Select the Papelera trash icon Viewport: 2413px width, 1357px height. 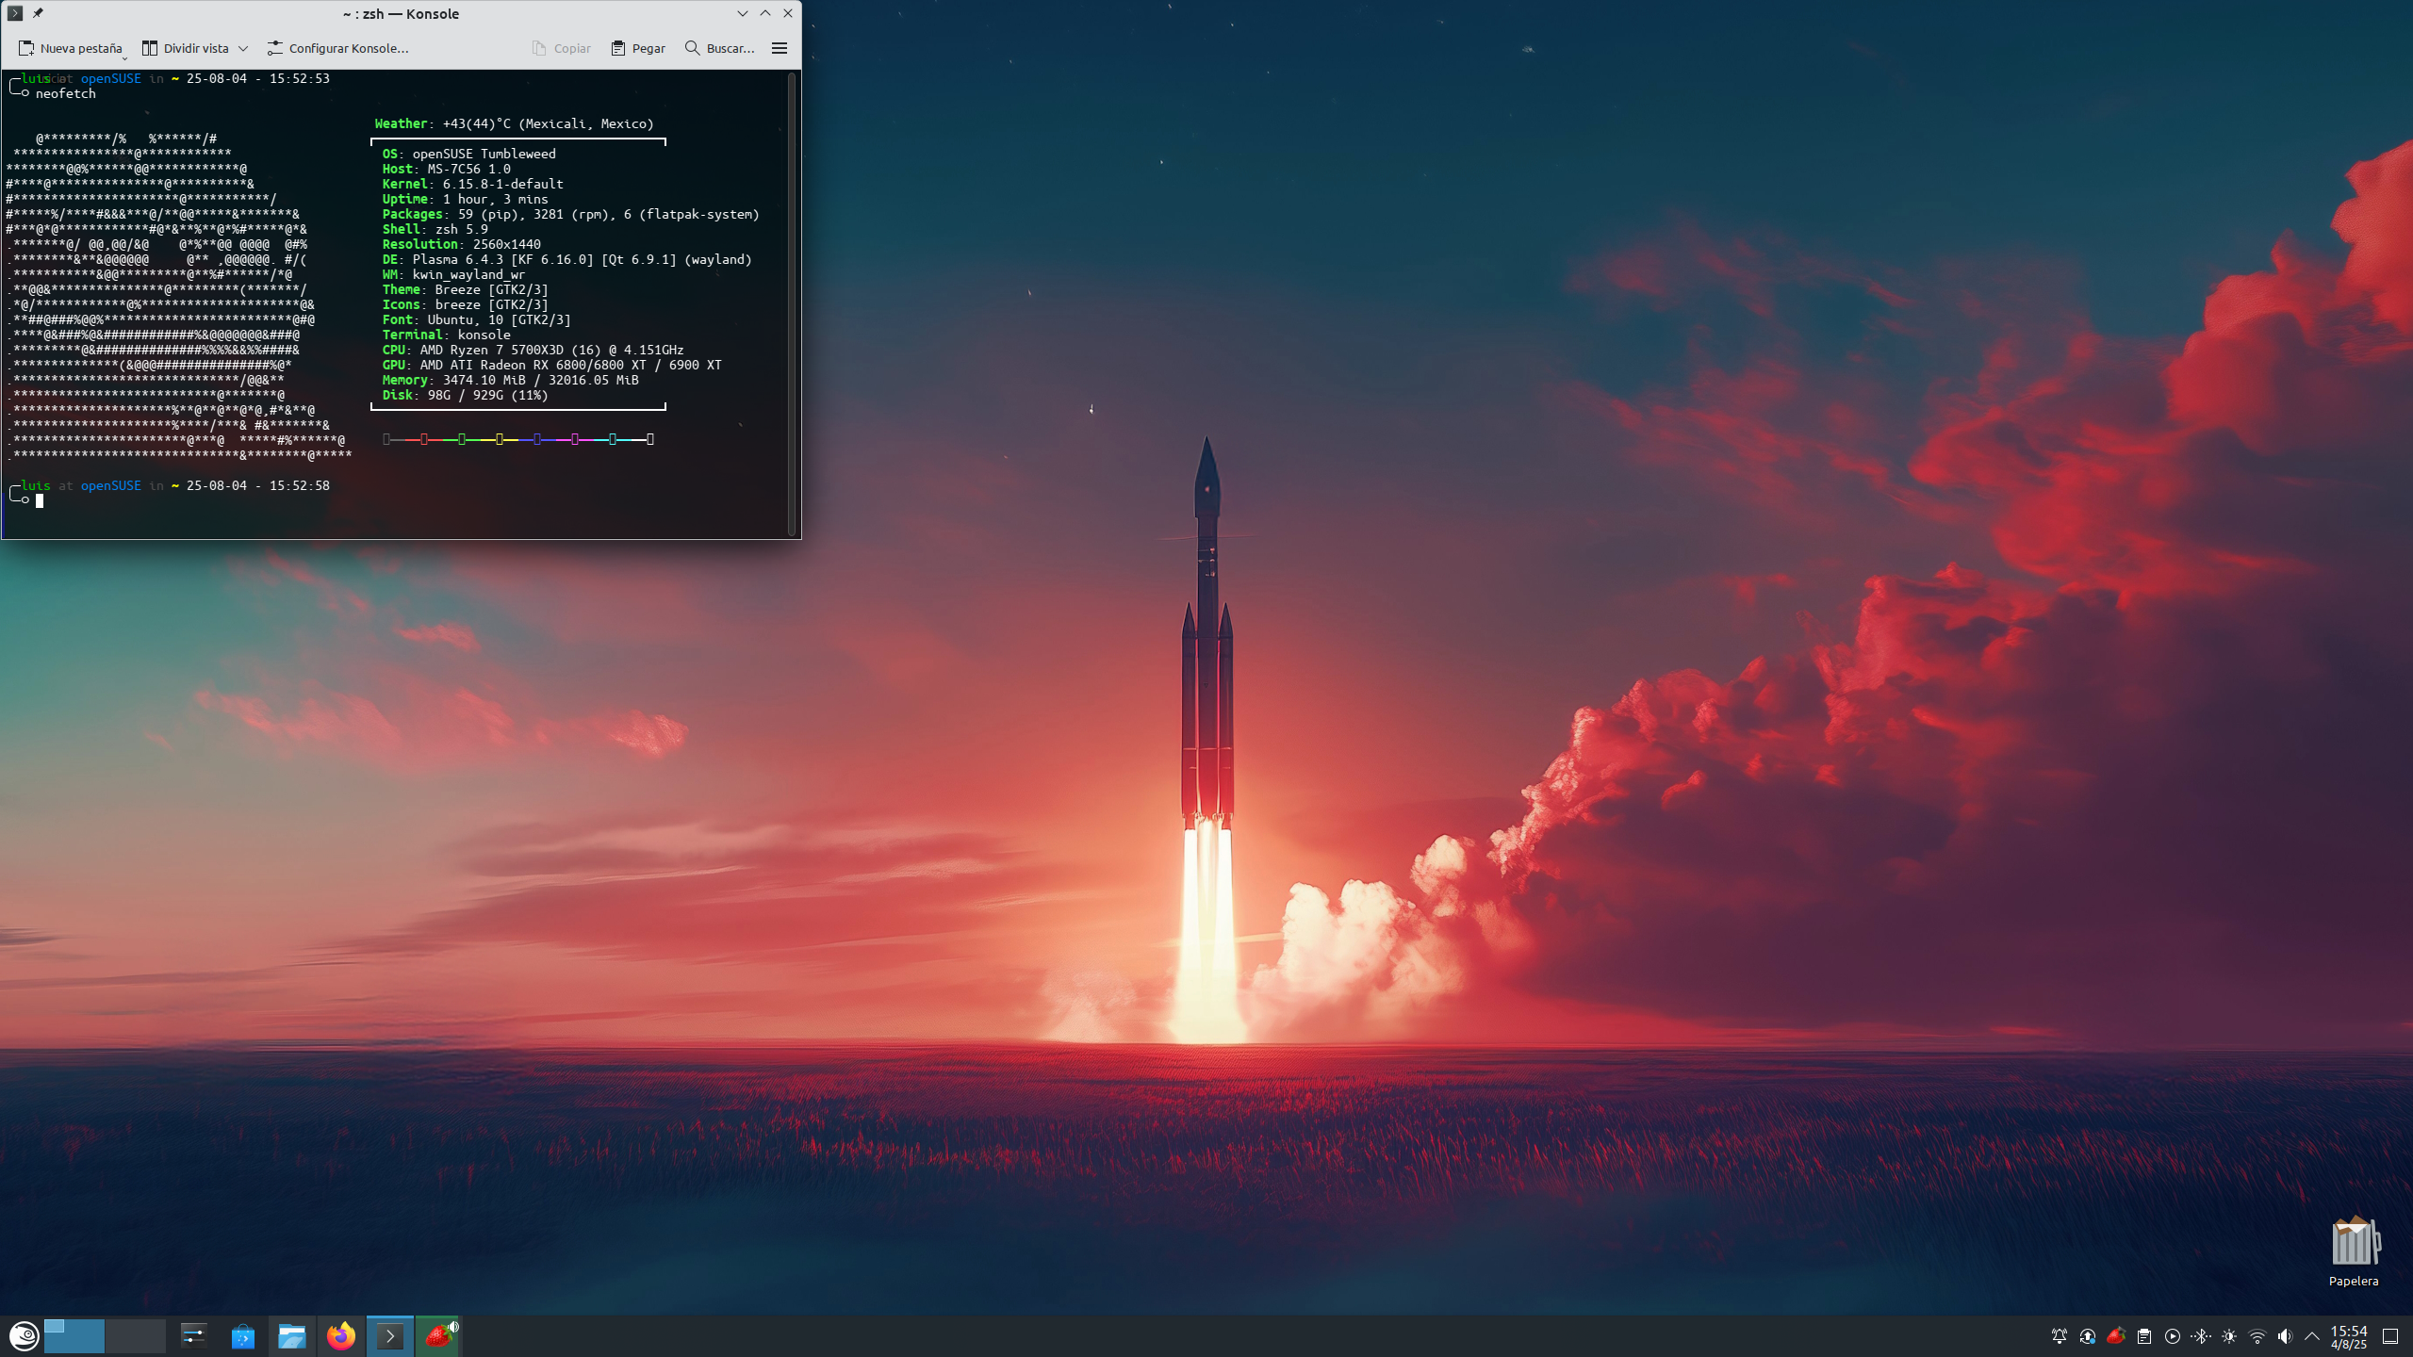pos(2354,1251)
